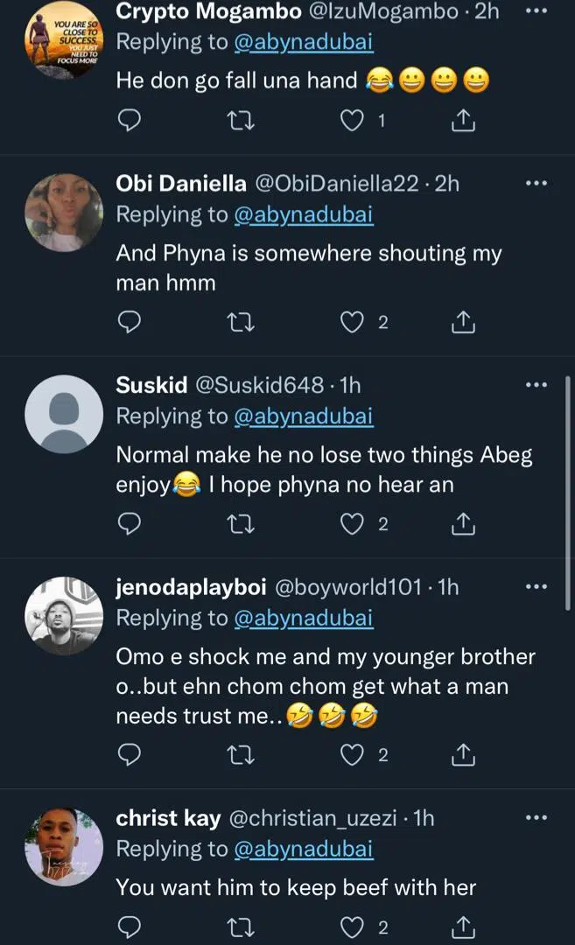
Task: Open more options on Suskid's tweet
Action: [x=536, y=385]
